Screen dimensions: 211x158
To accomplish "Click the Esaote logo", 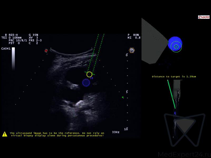I will [x=204, y=17].
